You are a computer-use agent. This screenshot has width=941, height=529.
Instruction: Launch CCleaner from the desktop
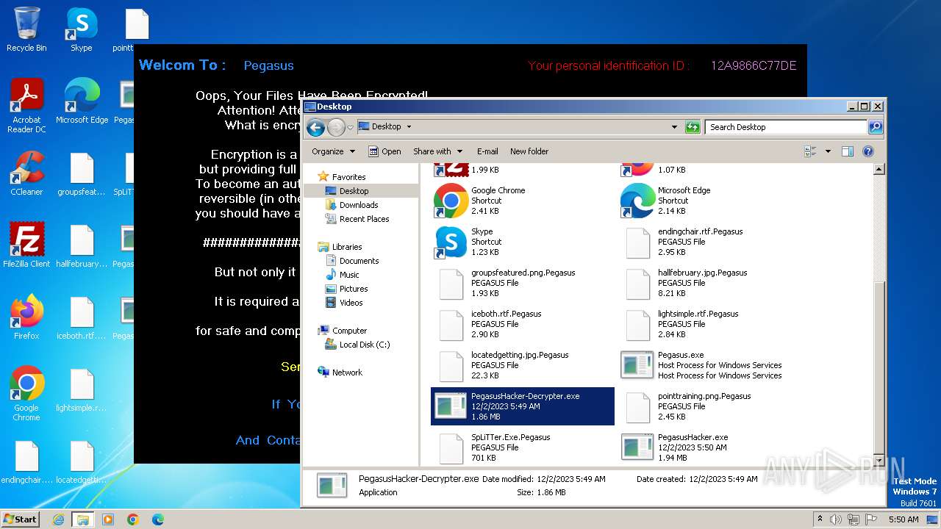(26, 173)
